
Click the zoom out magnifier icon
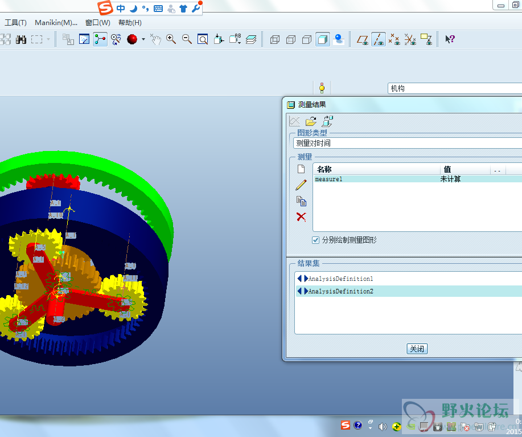[187, 39]
